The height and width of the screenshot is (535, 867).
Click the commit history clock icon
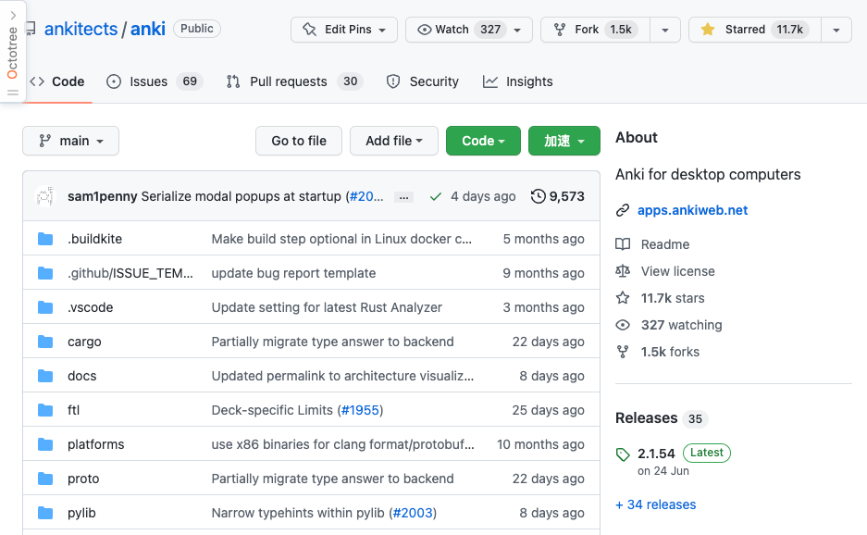click(539, 196)
